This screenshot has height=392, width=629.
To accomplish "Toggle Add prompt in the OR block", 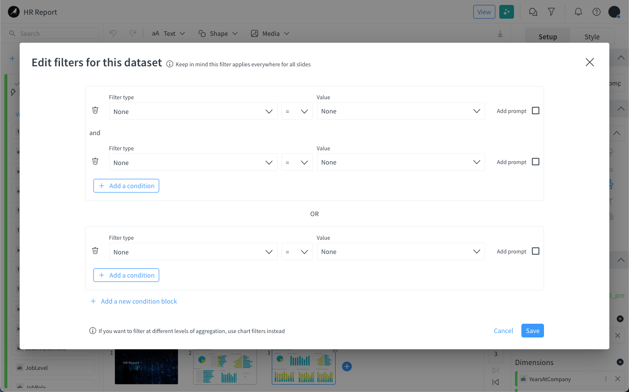I will point(535,251).
